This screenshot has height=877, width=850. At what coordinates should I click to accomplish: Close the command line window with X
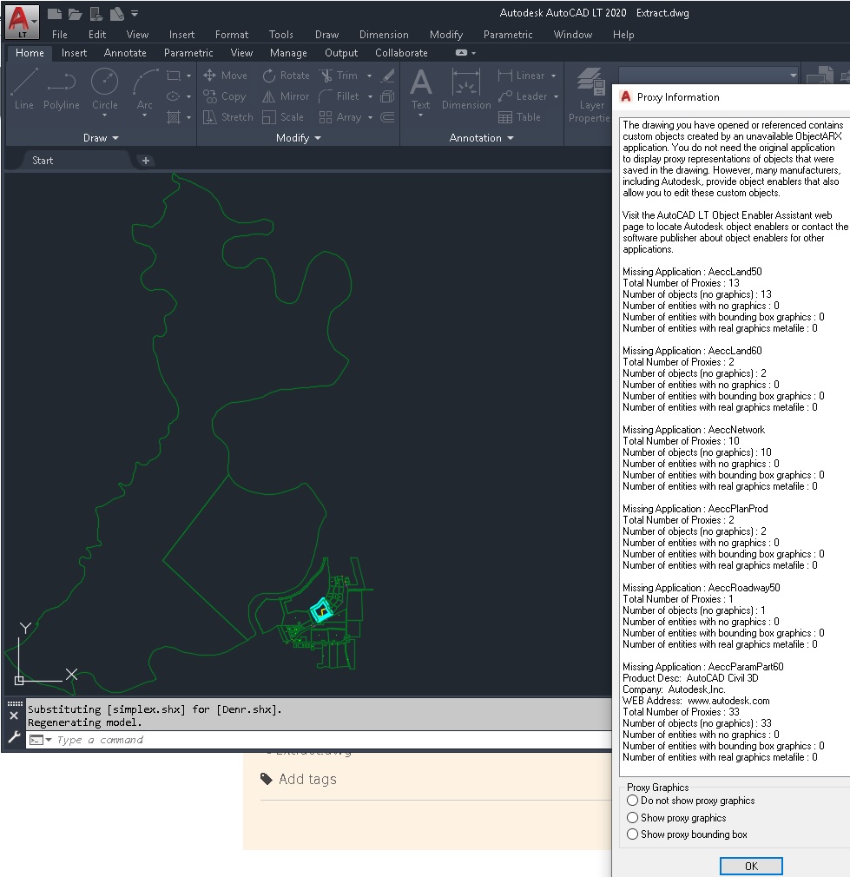[x=14, y=715]
